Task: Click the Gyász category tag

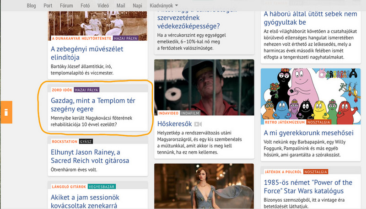Action: (x=86, y=142)
